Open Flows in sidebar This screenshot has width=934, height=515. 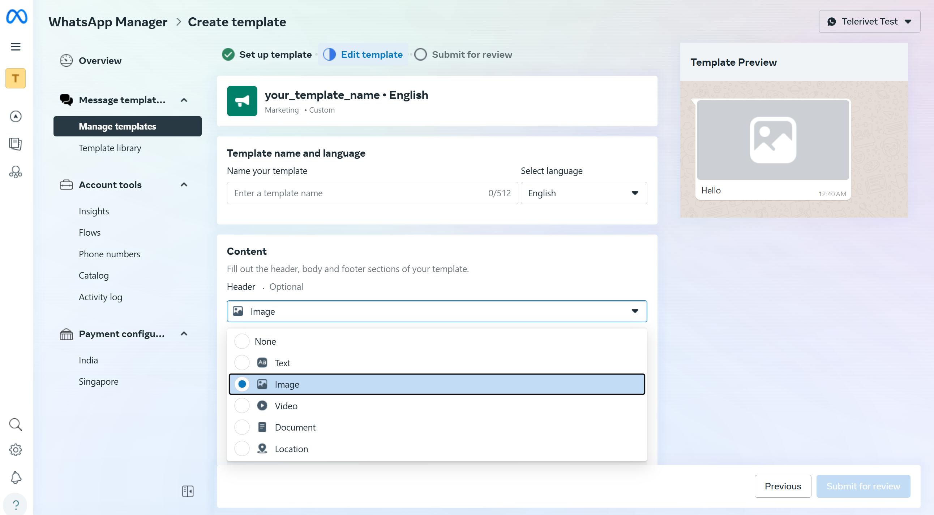coord(90,232)
